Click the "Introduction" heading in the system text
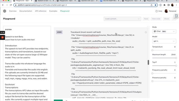 (x=11, y=45)
